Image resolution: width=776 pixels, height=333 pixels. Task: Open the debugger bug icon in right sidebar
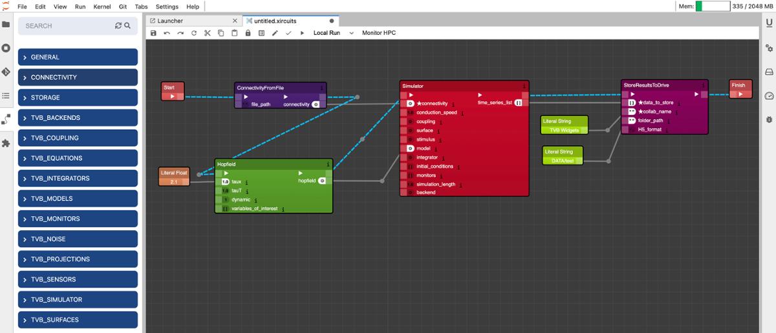(769, 119)
